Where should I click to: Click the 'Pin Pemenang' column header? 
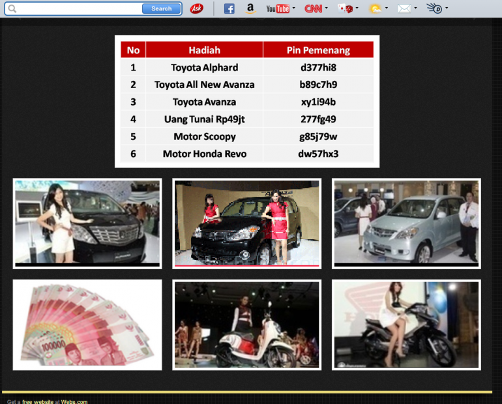click(x=318, y=50)
